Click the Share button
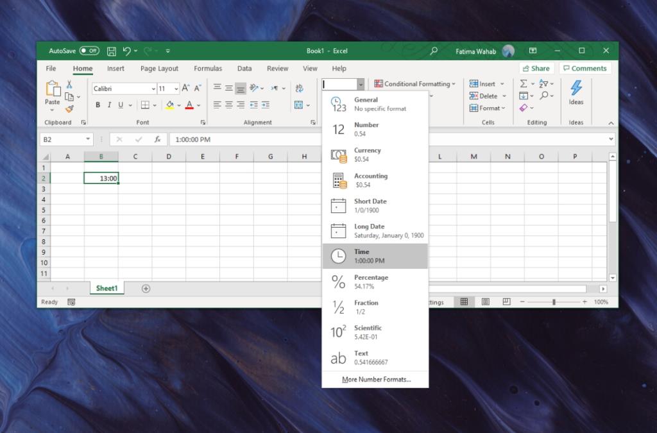Screen dimensions: 657x433 point(536,68)
